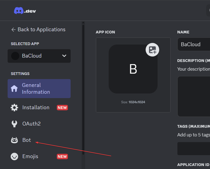Click the Installation gear icon
The height and width of the screenshot is (169, 210).
click(14, 108)
